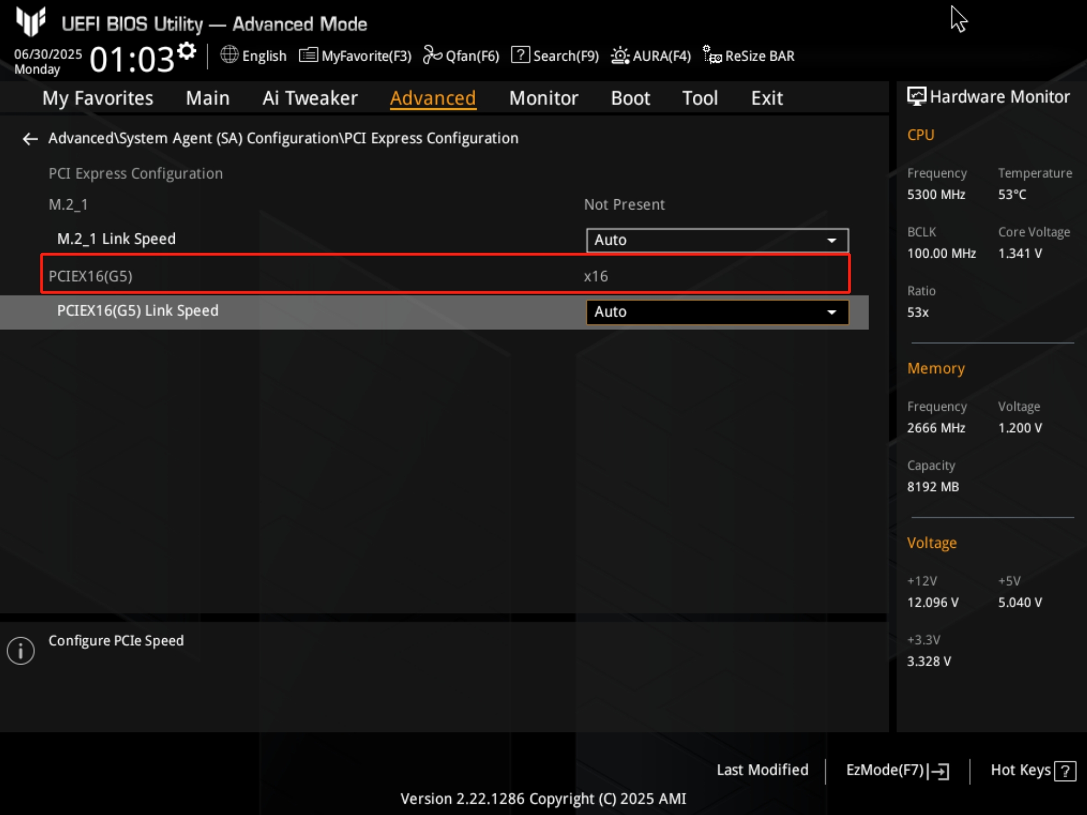The height and width of the screenshot is (815, 1087).
Task: Open the Boot tab
Action: [631, 98]
